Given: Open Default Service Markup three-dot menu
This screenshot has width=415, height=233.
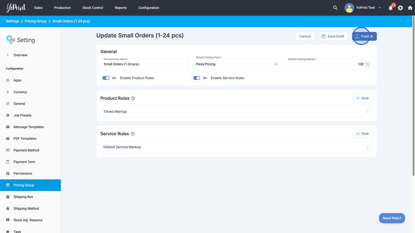Looking at the screenshot, I should click(x=368, y=147).
